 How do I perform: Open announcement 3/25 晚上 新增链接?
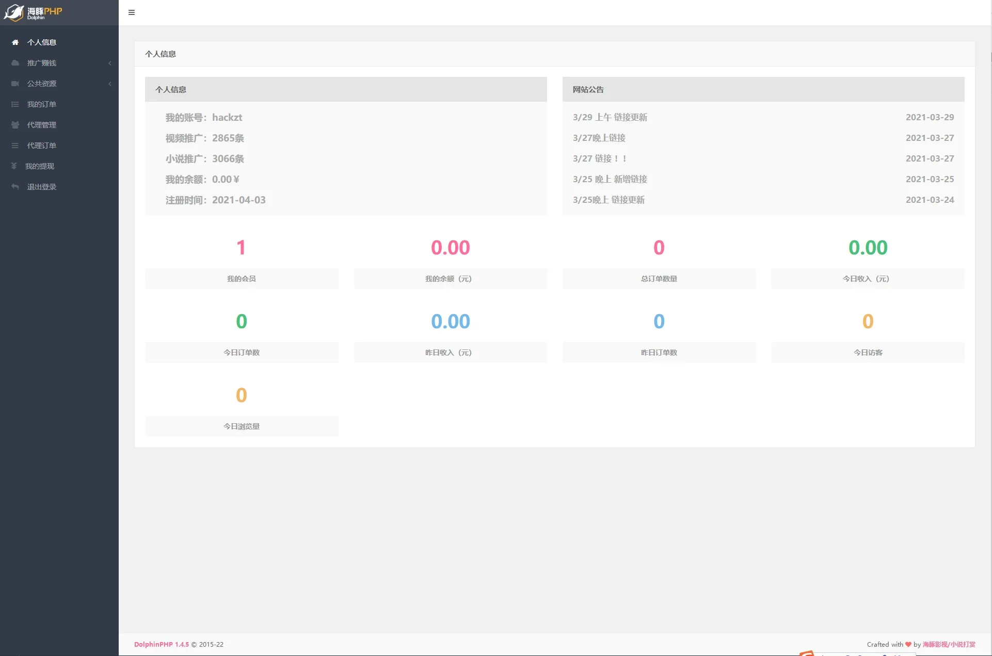click(x=610, y=179)
